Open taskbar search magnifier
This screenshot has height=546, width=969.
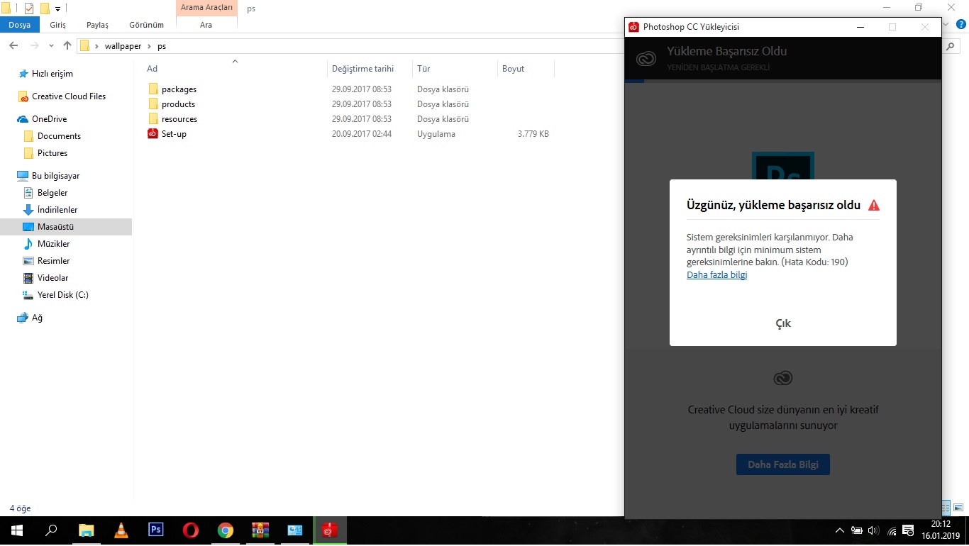click(x=51, y=530)
